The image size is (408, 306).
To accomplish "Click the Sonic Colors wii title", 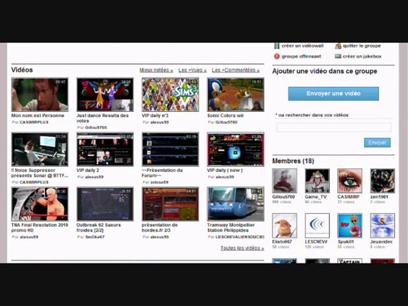I will point(225,116).
